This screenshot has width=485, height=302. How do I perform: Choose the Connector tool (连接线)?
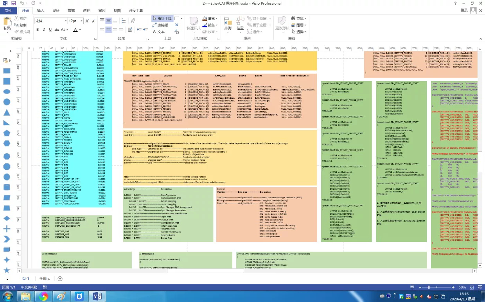(x=160, y=25)
